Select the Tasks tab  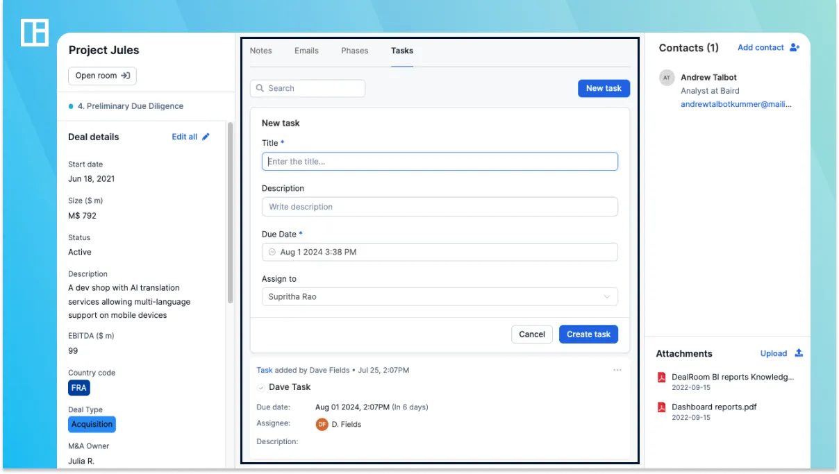[x=402, y=51]
